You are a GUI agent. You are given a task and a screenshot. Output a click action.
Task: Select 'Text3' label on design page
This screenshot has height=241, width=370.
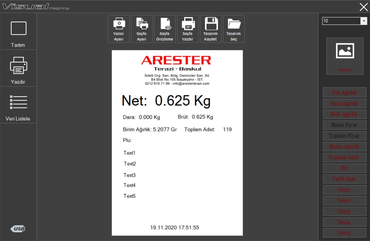(129, 175)
